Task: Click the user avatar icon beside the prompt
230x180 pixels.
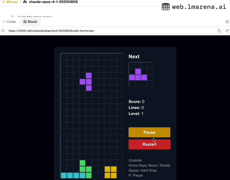Action: point(12,16)
